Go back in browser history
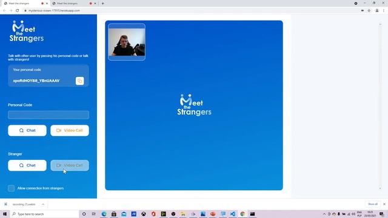This screenshot has width=388, height=218. pos(4,11)
